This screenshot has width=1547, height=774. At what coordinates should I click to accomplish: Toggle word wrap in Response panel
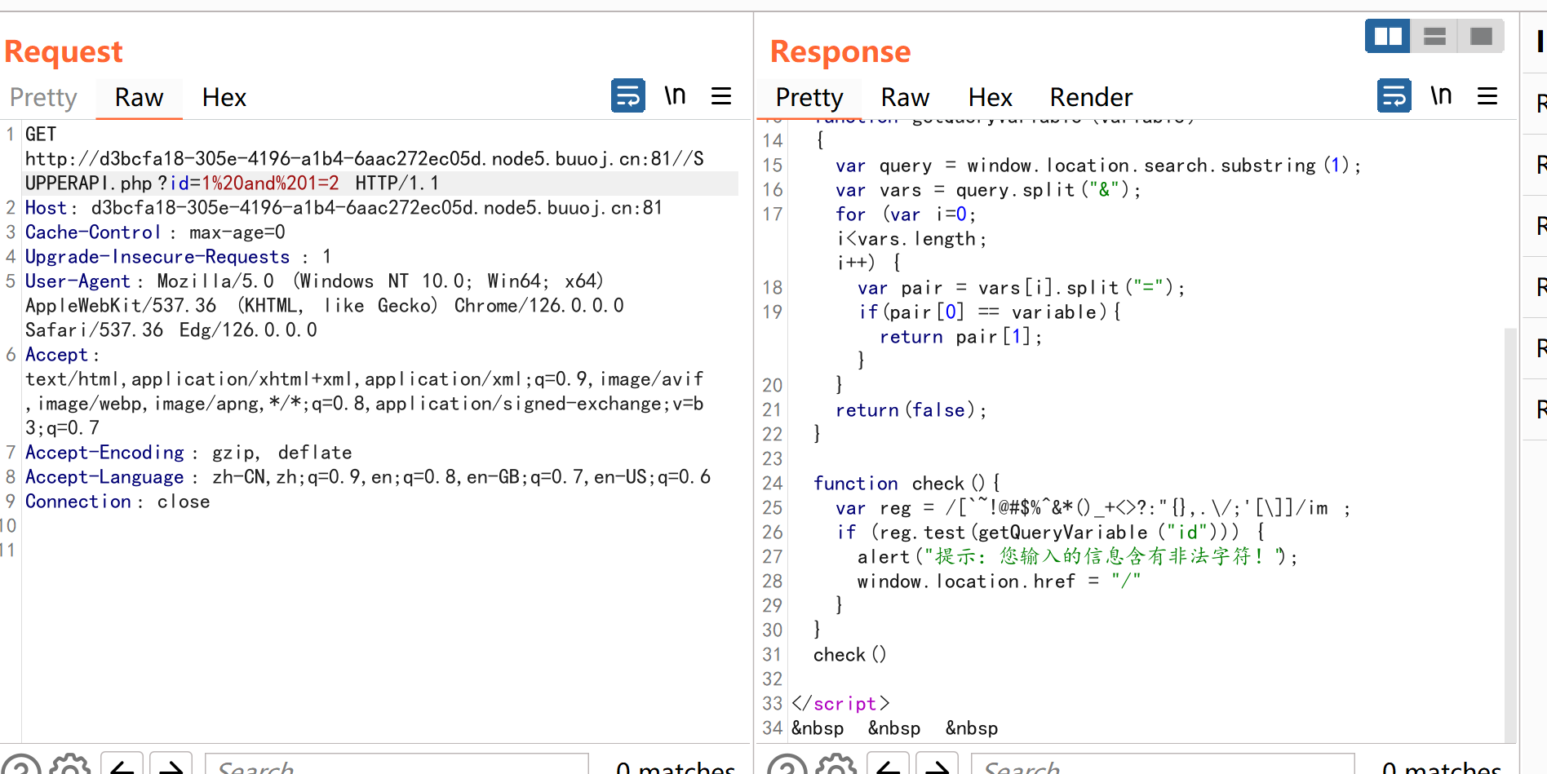pos(1394,96)
